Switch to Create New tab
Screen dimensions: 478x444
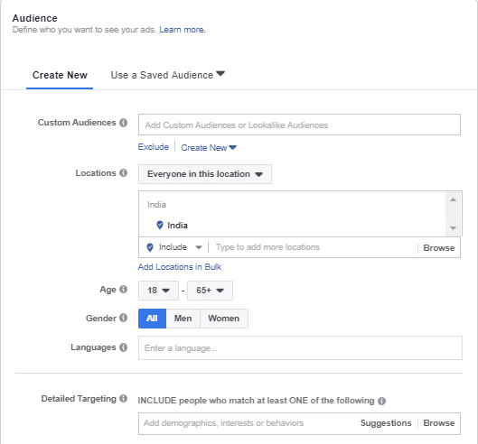60,75
